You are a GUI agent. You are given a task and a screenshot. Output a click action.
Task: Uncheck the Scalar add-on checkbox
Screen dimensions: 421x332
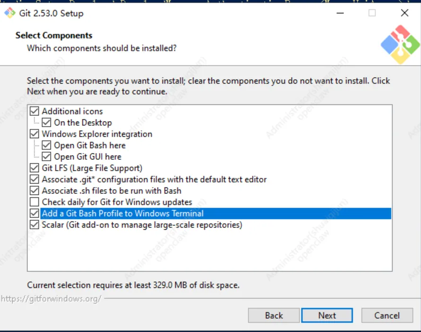click(34, 225)
